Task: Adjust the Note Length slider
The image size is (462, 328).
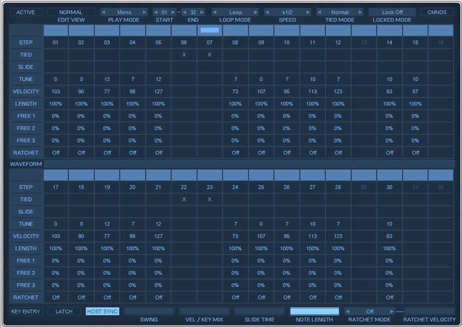Action: point(314,311)
